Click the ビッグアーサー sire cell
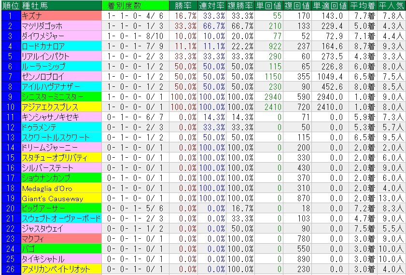 coord(61,208)
